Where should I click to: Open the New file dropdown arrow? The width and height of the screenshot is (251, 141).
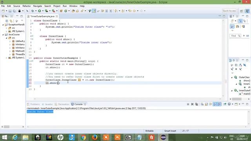pos(6,11)
